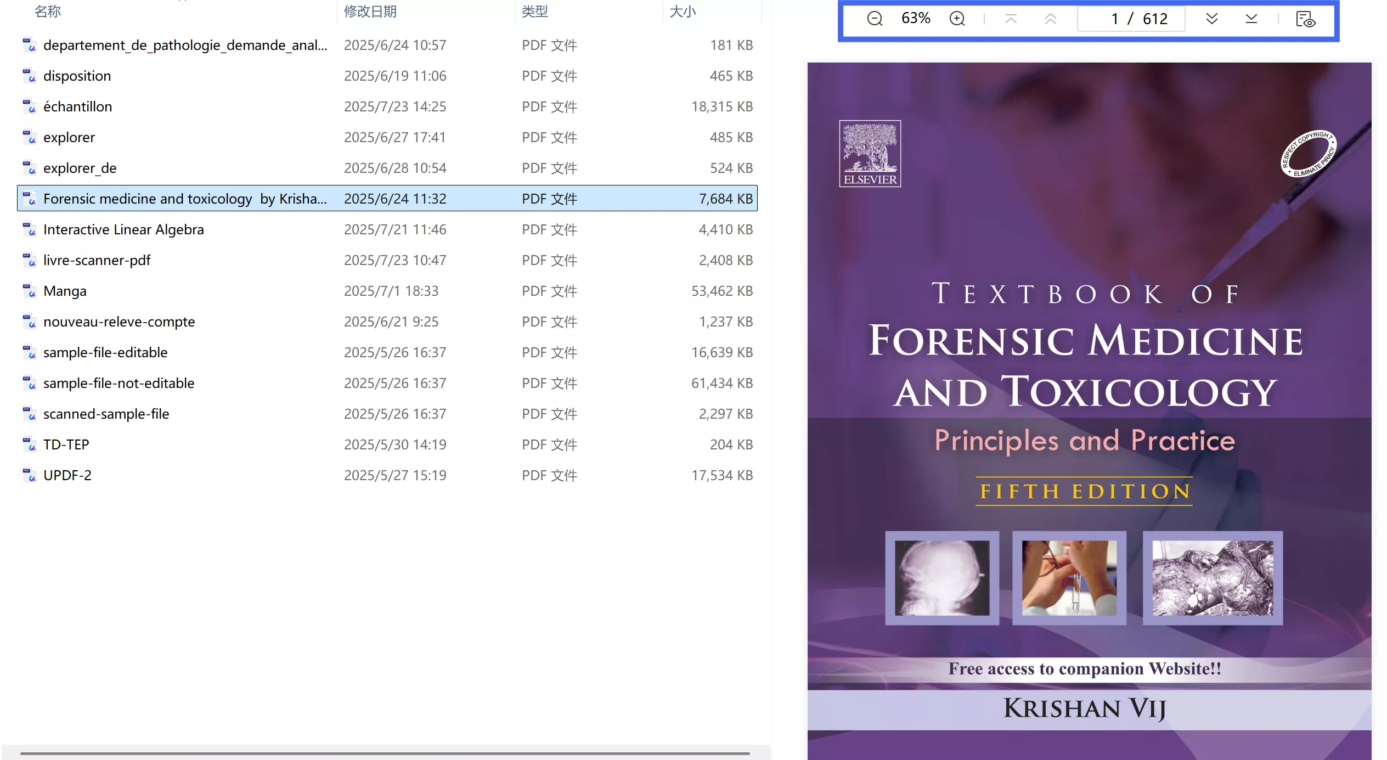Sort files by 类型 column header
Screen dimensions: 1387x760
535,11
